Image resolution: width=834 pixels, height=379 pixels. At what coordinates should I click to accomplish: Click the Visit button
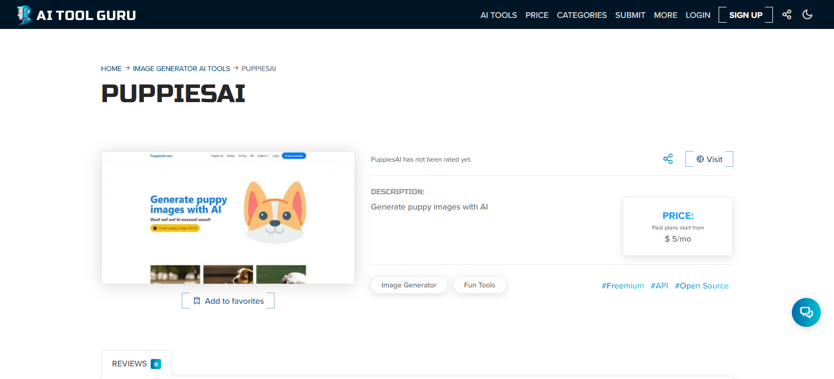pos(709,159)
